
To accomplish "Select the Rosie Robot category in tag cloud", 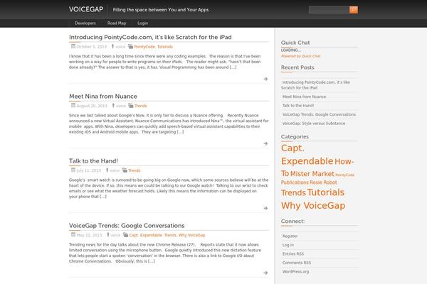I will tap(324, 182).
